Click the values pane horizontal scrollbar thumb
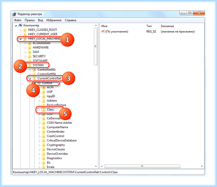Screen dimensions: 217x187 142,166
